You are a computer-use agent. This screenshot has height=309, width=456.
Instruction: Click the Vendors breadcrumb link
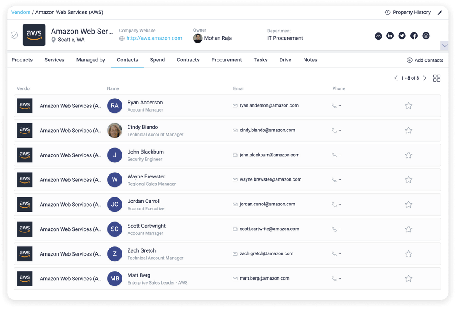tap(21, 13)
